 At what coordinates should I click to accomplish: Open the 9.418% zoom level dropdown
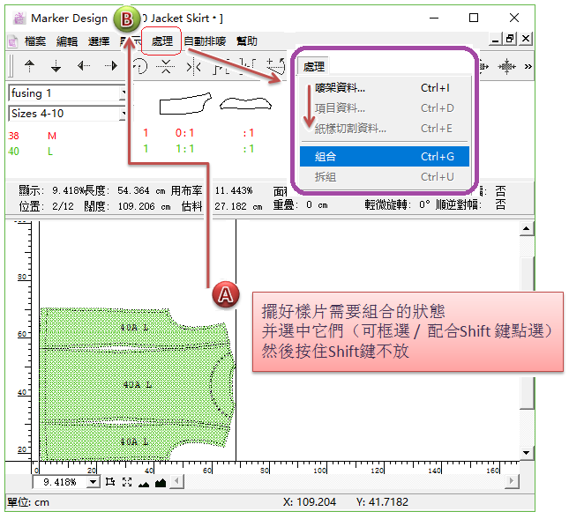click(94, 482)
